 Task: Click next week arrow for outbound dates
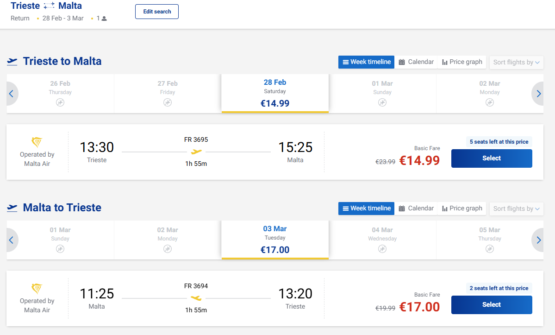(538, 94)
